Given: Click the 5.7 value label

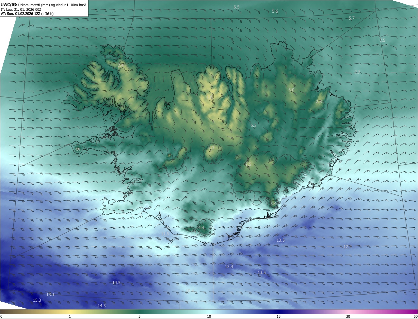Looking at the screenshot, I should tap(351, 18).
